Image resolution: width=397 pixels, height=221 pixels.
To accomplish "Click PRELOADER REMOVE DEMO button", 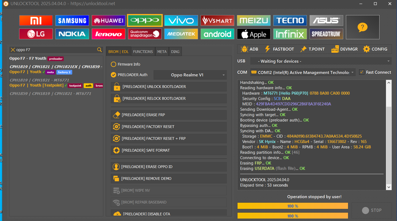I will 169,179.
